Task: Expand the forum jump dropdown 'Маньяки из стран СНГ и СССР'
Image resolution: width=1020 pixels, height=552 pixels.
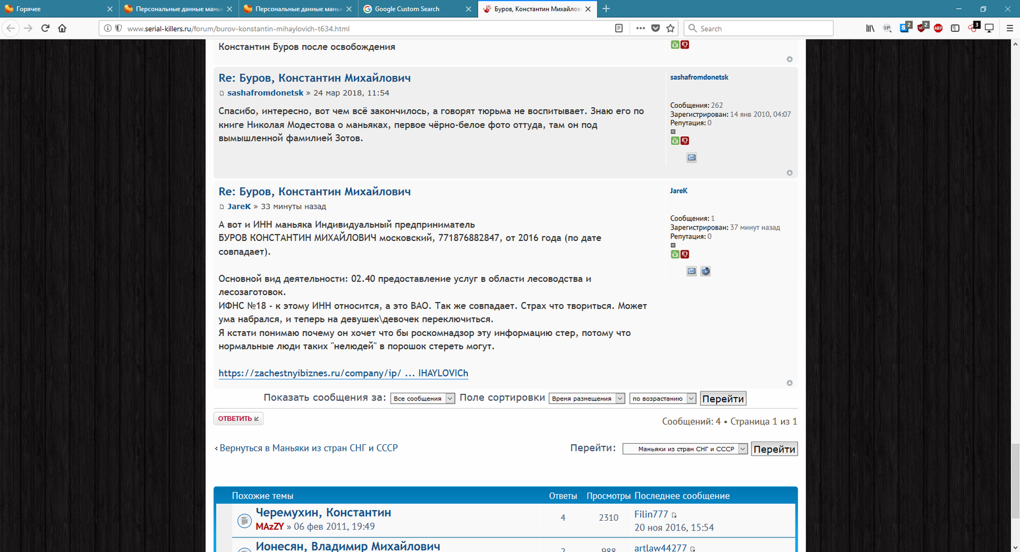Action: 685,449
